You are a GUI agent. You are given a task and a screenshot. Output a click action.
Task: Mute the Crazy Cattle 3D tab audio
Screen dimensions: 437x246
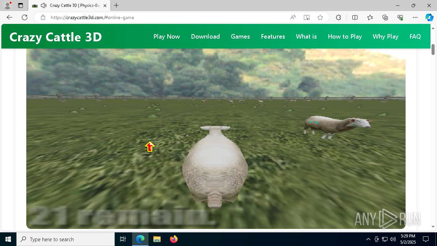[44, 5]
